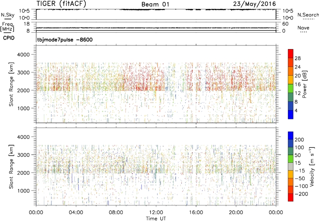Screen dimensions: 319x221
Task: Click the date 23/May/2016
Action: coord(254,4)
